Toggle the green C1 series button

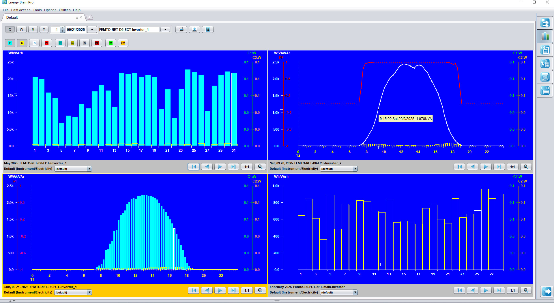point(111,43)
